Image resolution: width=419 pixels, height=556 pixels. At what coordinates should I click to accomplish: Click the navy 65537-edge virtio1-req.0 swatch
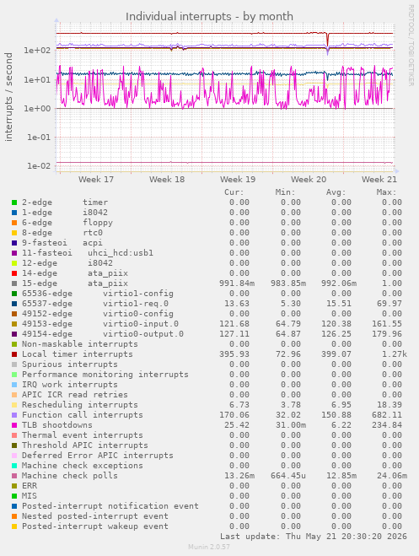click(14, 304)
